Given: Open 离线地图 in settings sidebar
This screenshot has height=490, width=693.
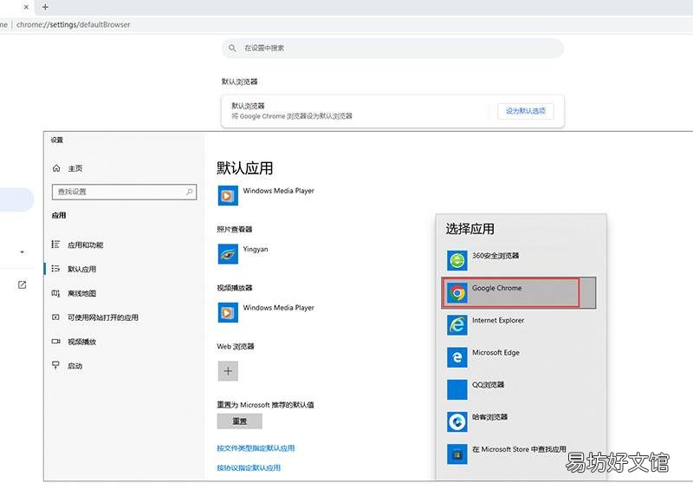Looking at the screenshot, I should 74,293.
